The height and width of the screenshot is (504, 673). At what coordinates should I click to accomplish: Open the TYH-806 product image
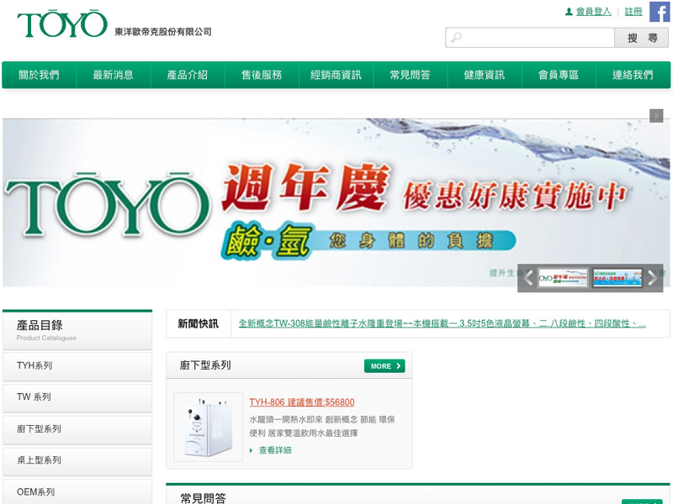208,427
